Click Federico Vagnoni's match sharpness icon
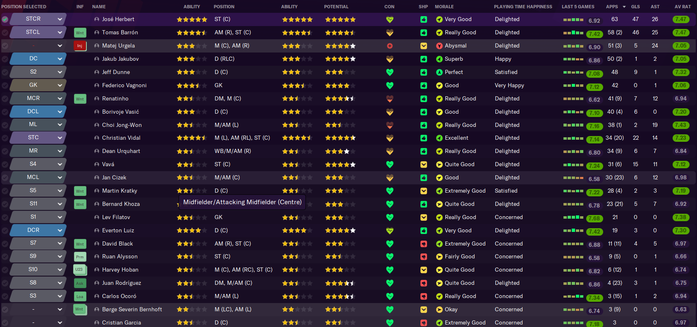697x327 pixels. [424, 86]
